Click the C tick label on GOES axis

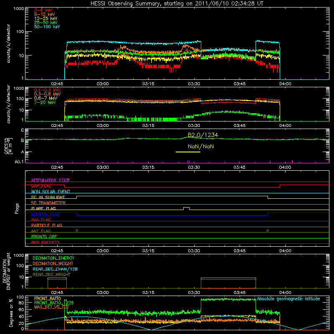point(23,130)
